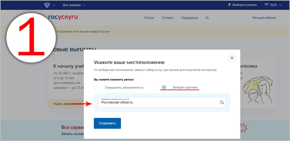Click the coat of arms emblem icon
Viewport: 290px width, 141px height.
47,5
